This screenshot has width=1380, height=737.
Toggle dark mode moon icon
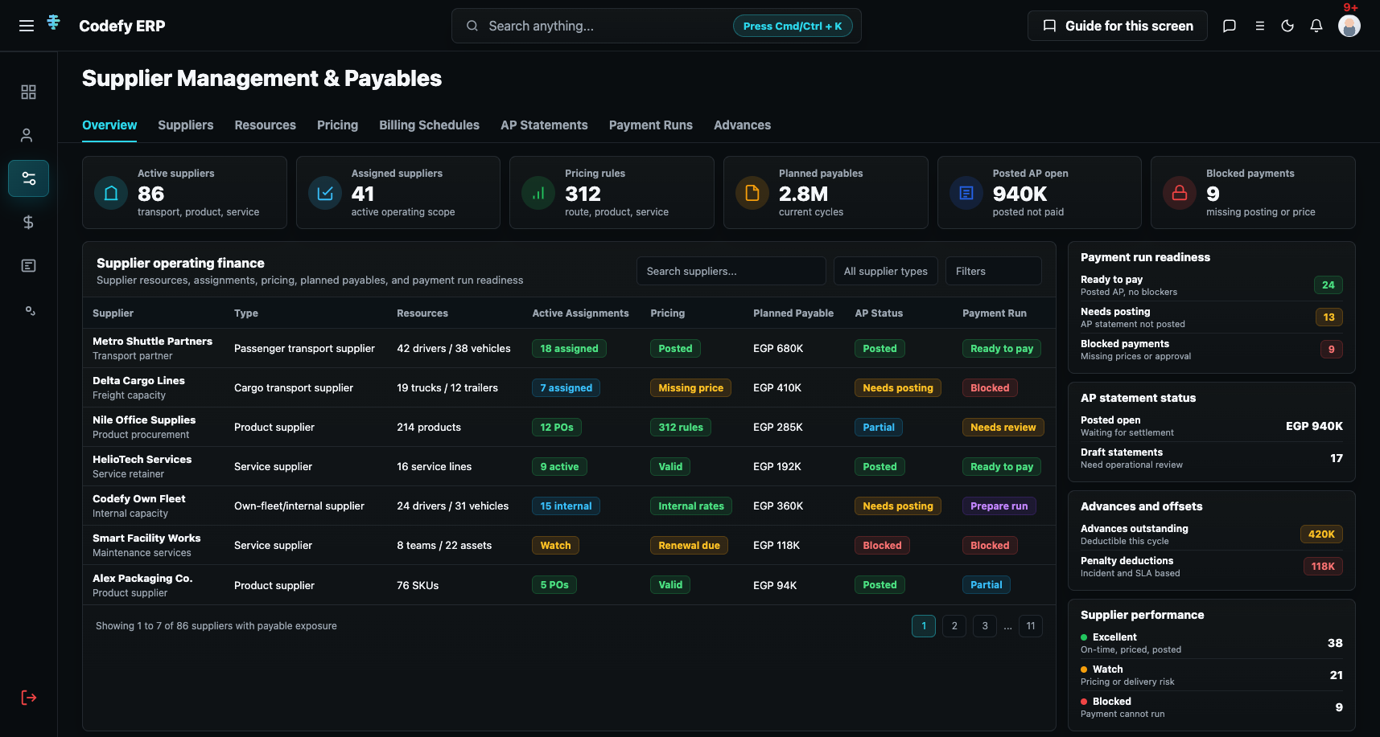pos(1287,26)
